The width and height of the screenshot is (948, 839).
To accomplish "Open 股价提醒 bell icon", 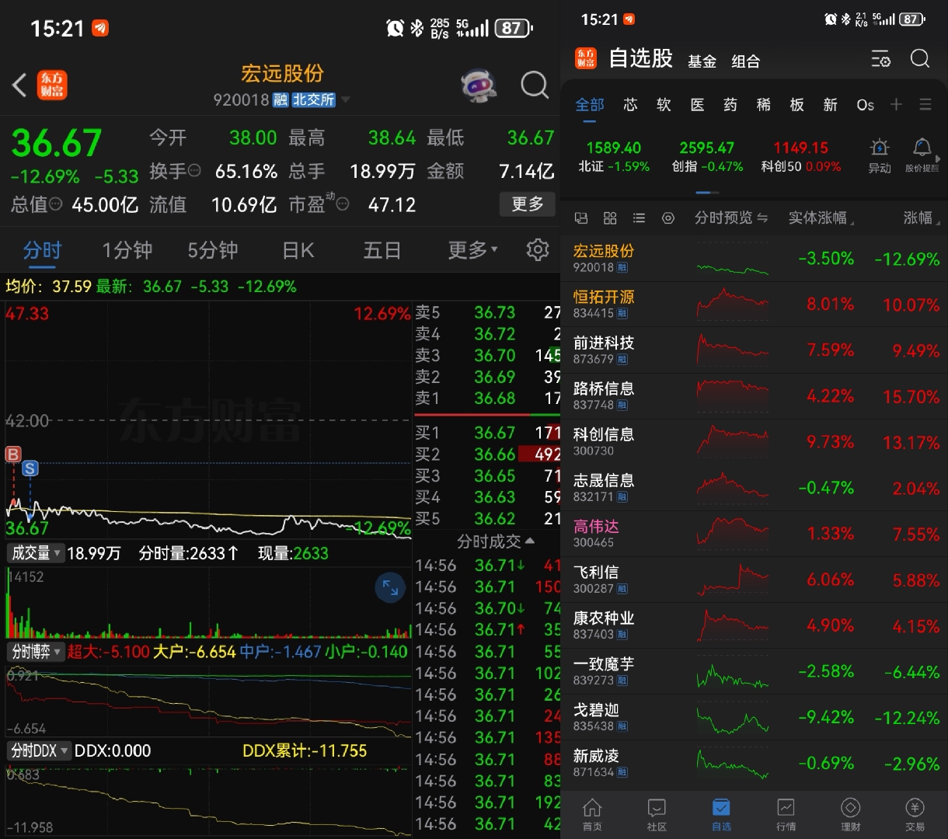I will click(x=922, y=155).
